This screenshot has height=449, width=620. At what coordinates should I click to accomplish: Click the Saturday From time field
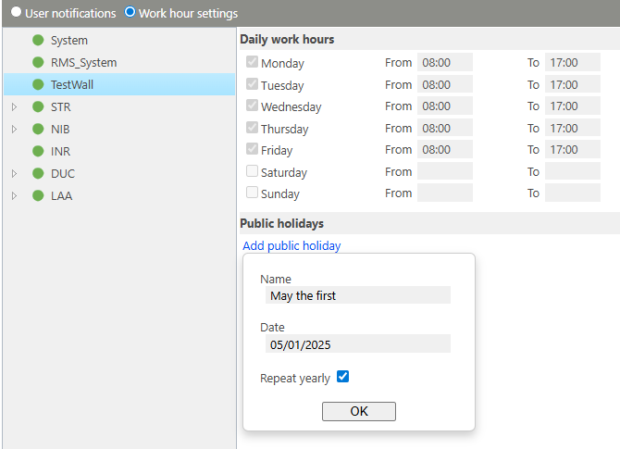(444, 171)
